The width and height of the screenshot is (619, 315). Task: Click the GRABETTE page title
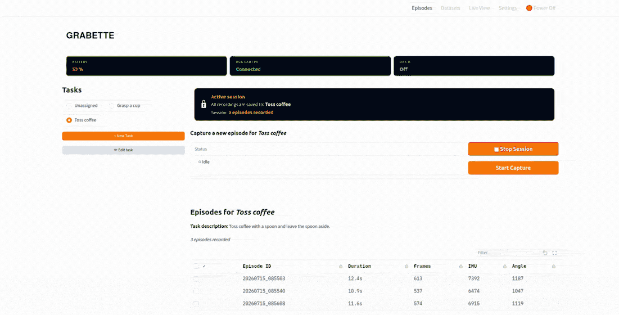click(90, 35)
